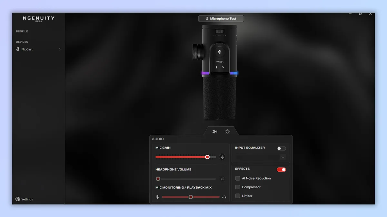Tick the Limiter checkbox
This screenshot has width=387, height=217.
coord(238,196)
